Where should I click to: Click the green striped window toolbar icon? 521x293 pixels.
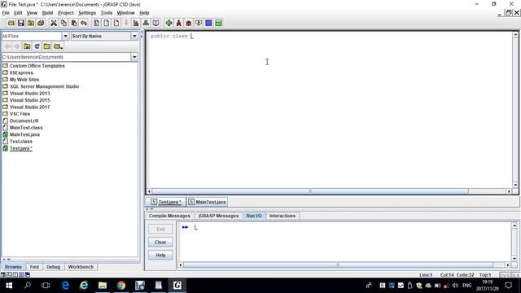pyautogui.click(x=218, y=23)
